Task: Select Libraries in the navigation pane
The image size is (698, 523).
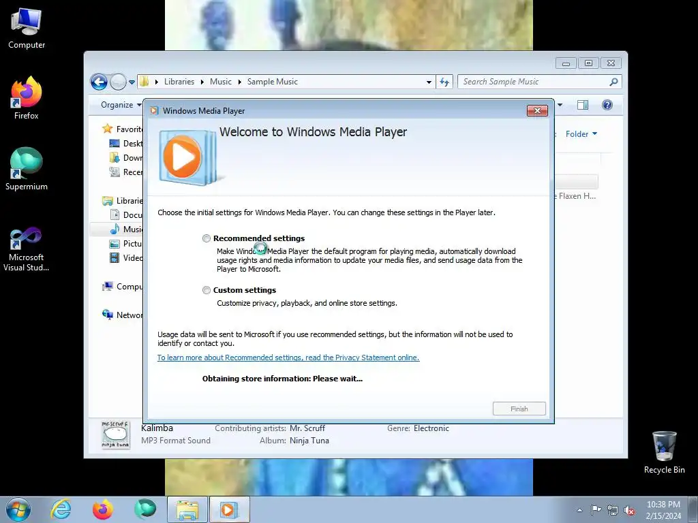Action: [123, 201]
